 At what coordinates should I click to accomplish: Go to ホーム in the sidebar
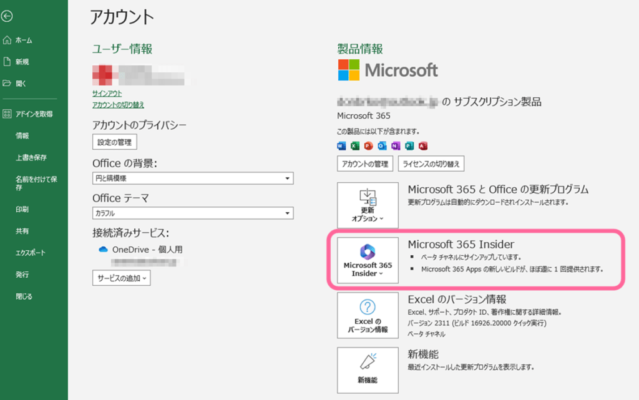(24, 41)
